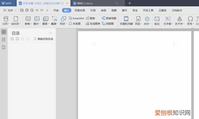Go to the 引用 ribbon tab
Image resolution: width=199 pixels, height=119 pixels.
(x=93, y=10)
